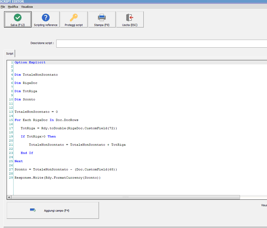Viewport: 267px width, 228px height.
Task: Click the green checkmark Salva icon
Action: pyautogui.click(x=18, y=17)
